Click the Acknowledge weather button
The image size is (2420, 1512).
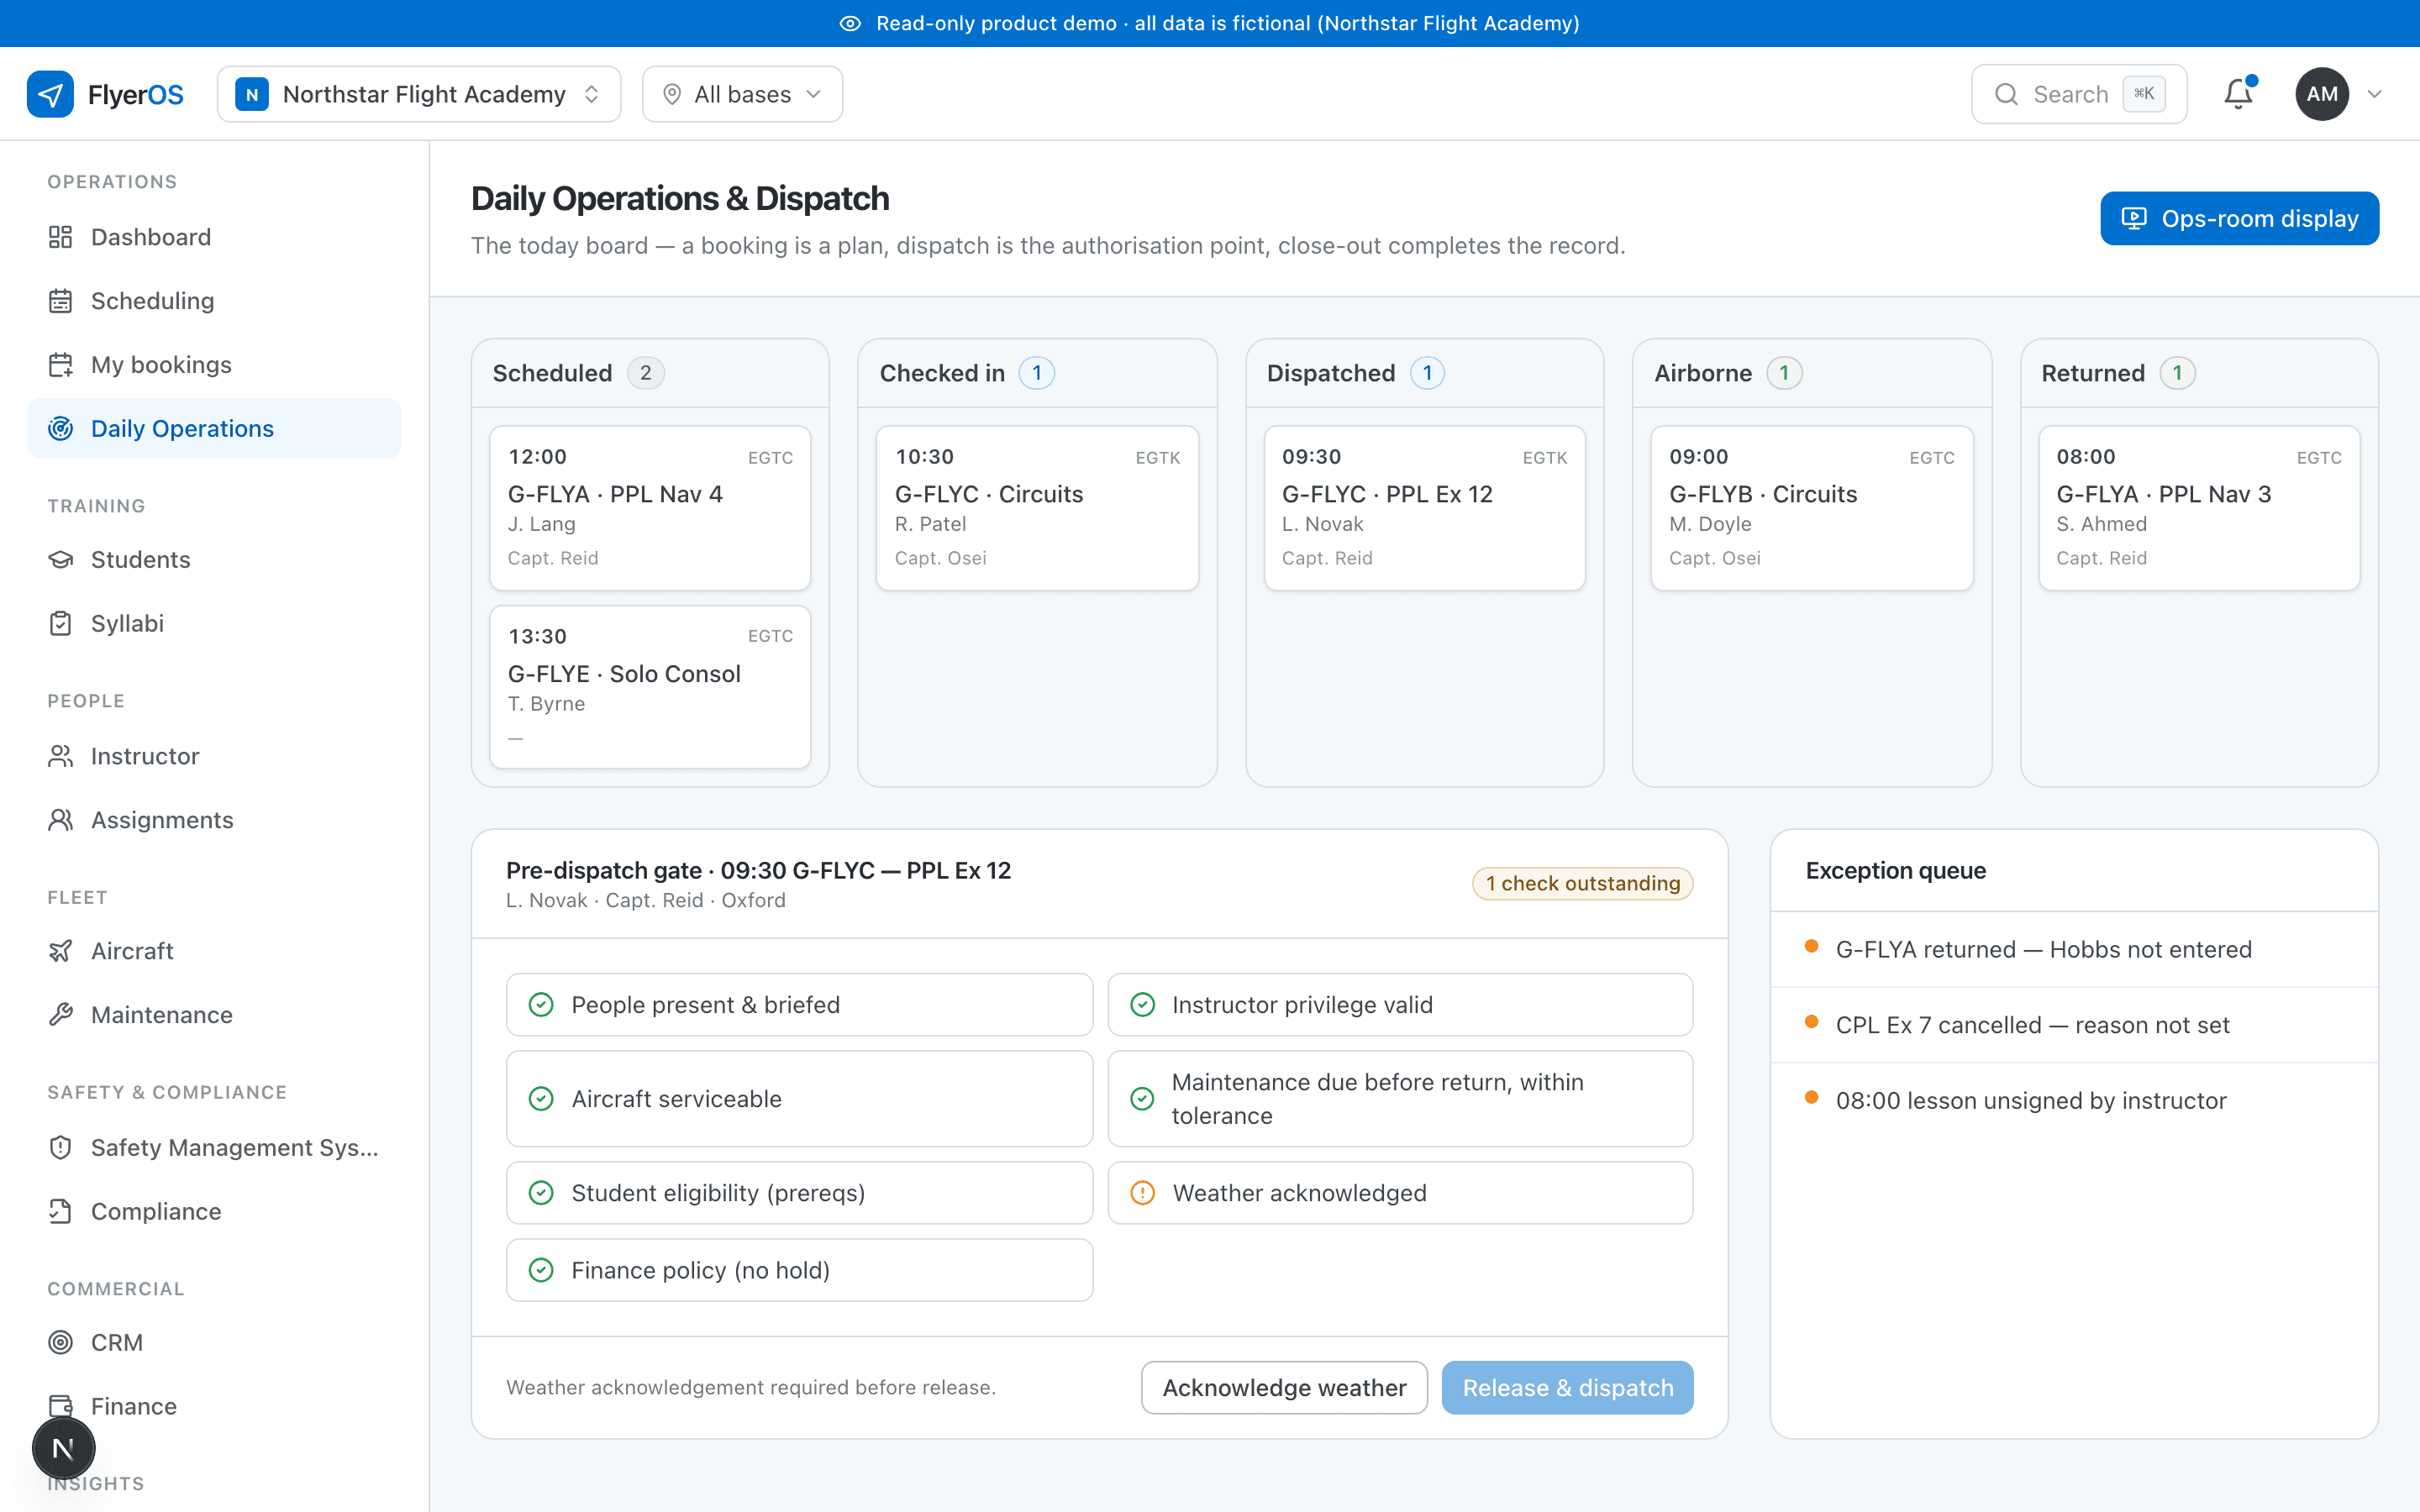pyautogui.click(x=1284, y=1388)
